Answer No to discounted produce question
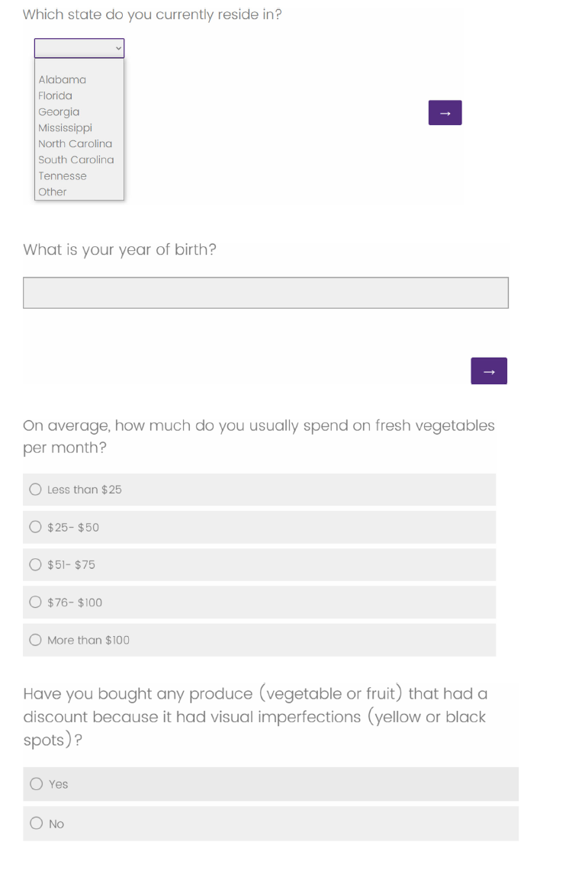 pyautogui.click(x=37, y=823)
